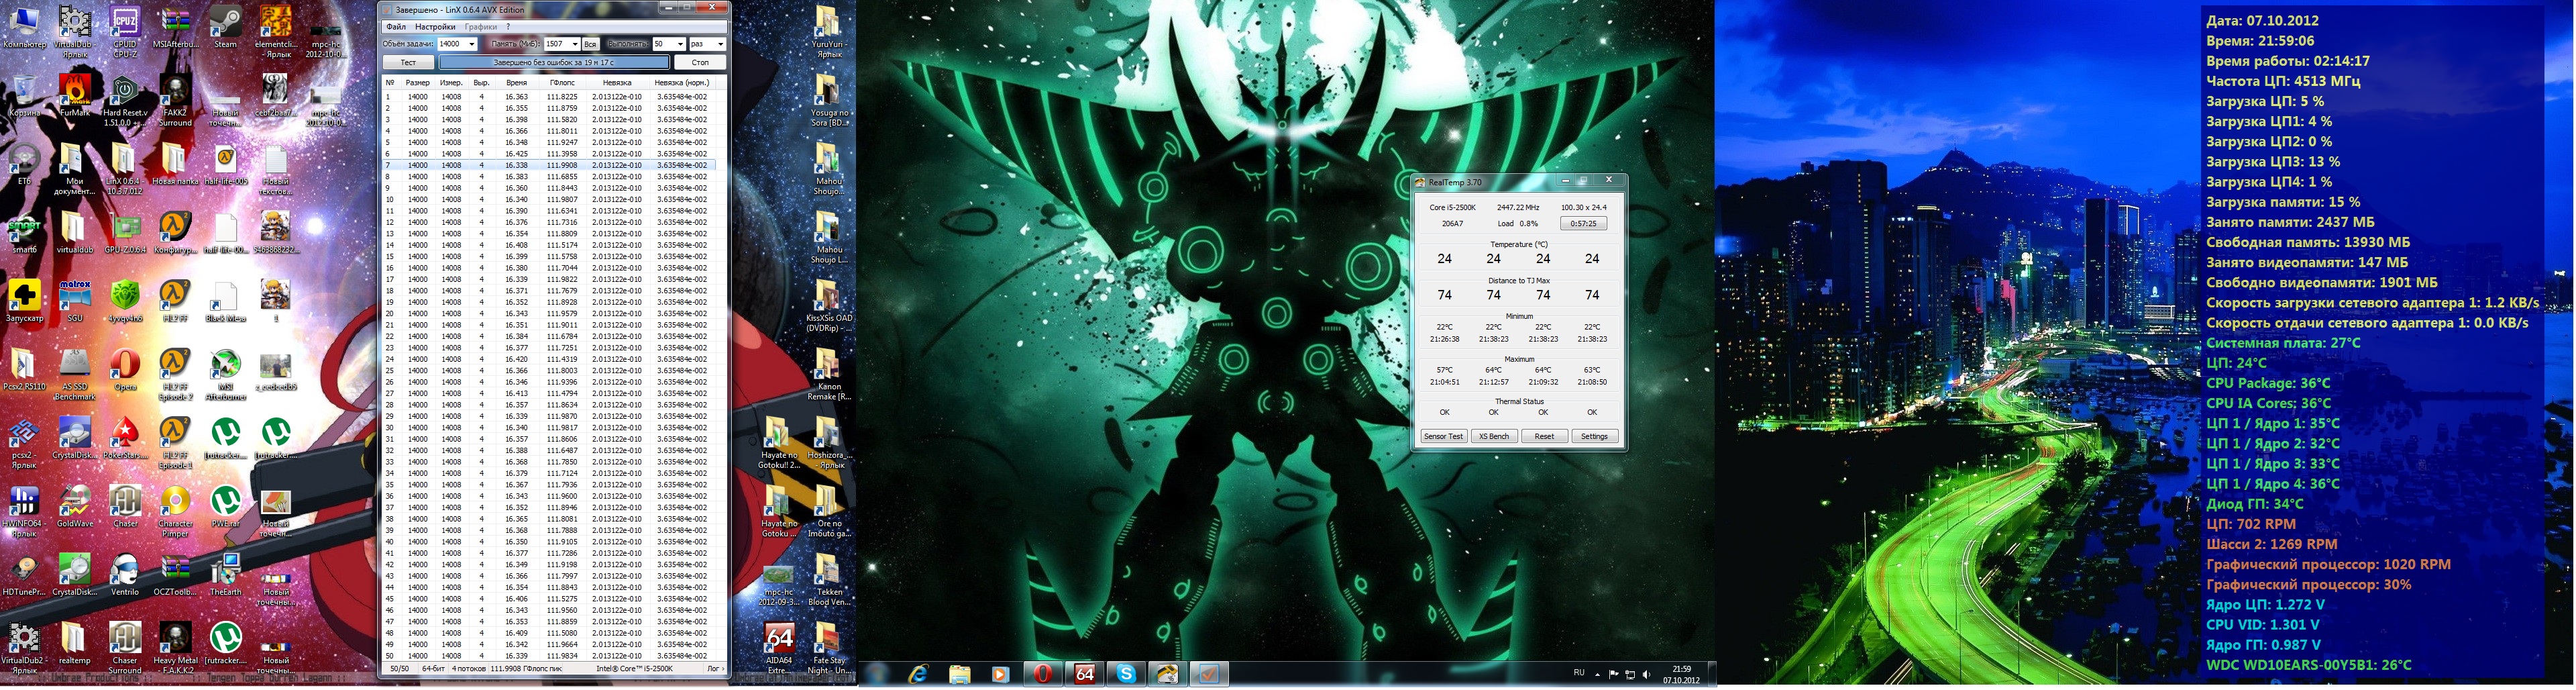Click the 2447.22 MHz value in RealTemp
This screenshot has width=2576, height=690.
tap(1518, 207)
